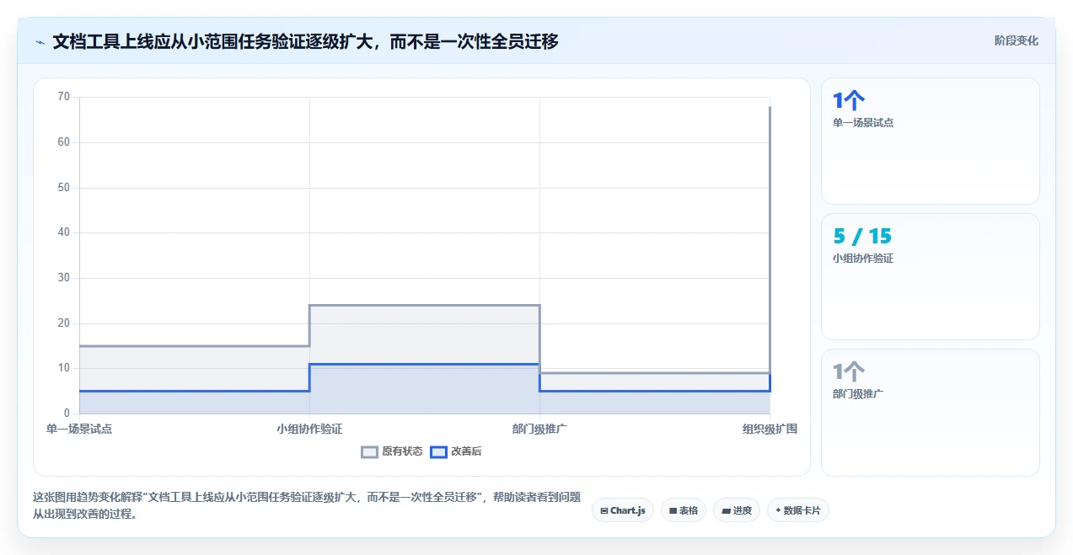Screen dimensions: 1073x555
Task: Select the 数据卡片 tag
Action: [x=798, y=510]
